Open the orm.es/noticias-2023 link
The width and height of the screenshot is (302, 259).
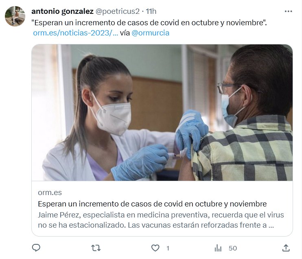point(76,33)
